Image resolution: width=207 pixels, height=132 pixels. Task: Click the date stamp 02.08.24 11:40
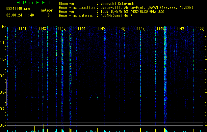coord(20,15)
